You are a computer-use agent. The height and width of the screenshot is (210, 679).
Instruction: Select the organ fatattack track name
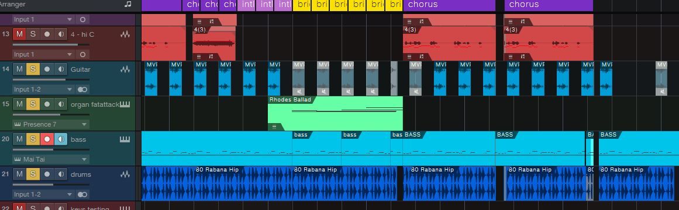95,104
